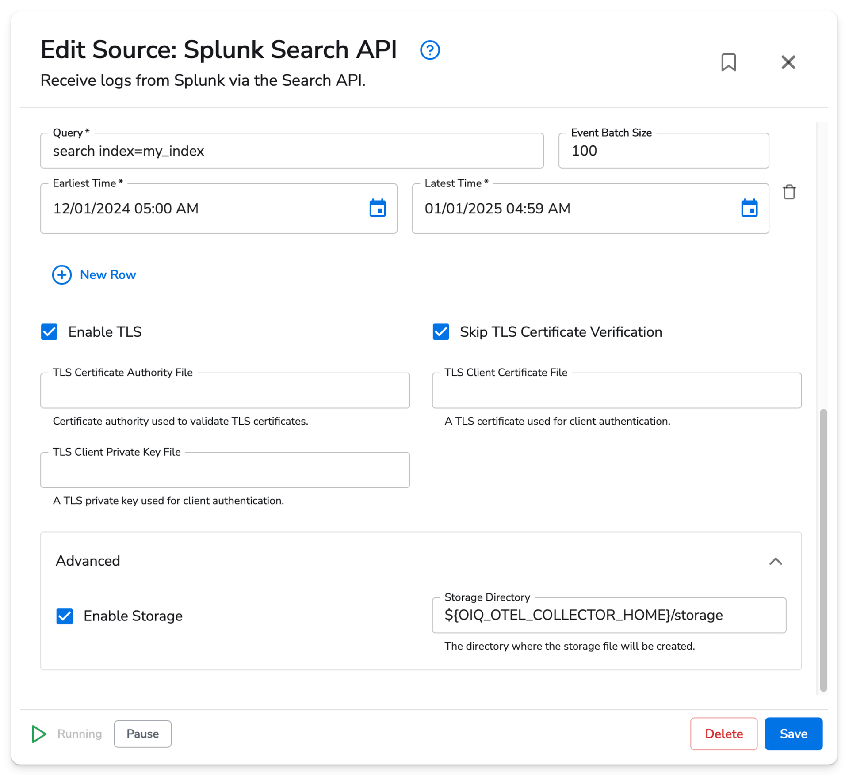
Task: Expand the New Row entry area
Action: [94, 274]
